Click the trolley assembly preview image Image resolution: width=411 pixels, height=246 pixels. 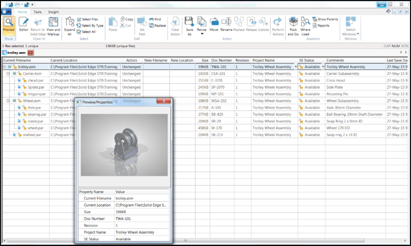coord(124,145)
